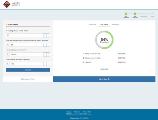Click the Consultation step circle
Viewport: 158px width, 120px height.
tap(144, 14)
